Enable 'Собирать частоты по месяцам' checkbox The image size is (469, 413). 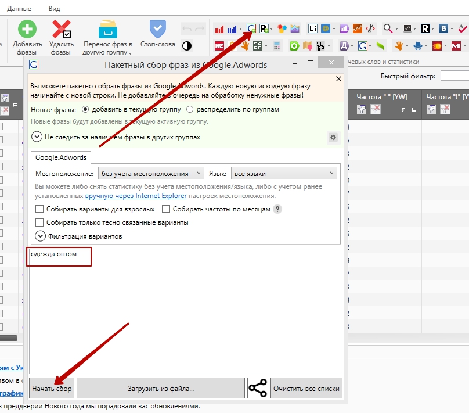click(x=166, y=209)
